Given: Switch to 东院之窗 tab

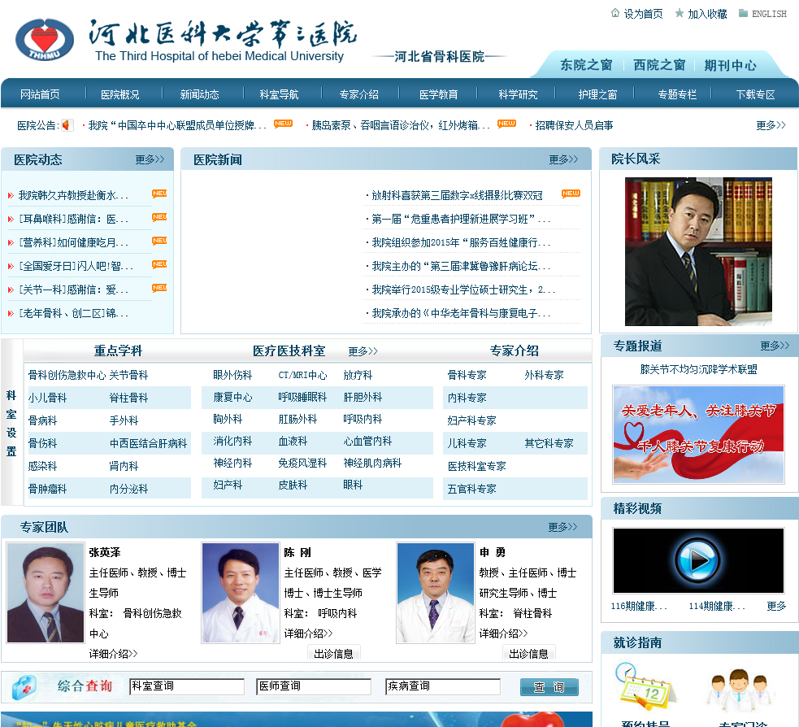Looking at the screenshot, I should [586, 65].
